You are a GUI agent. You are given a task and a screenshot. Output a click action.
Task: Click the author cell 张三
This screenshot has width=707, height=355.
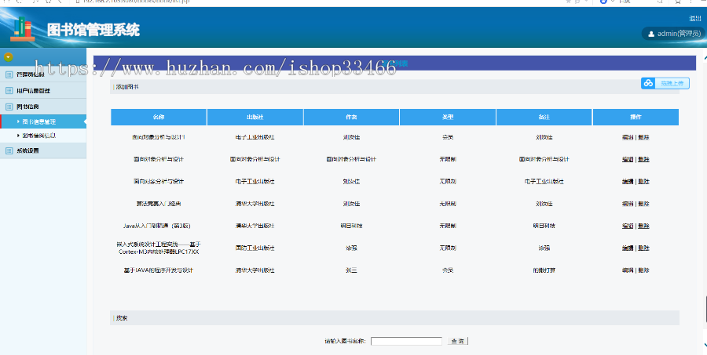click(x=351, y=270)
